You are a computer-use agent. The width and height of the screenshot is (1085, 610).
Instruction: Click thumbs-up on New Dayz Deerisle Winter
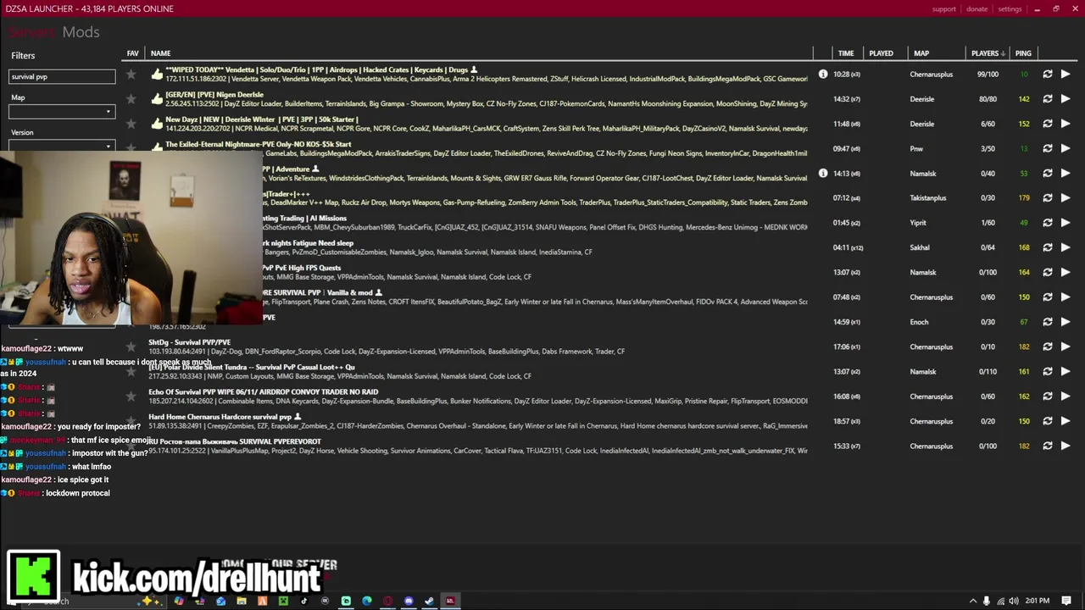[157, 124]
